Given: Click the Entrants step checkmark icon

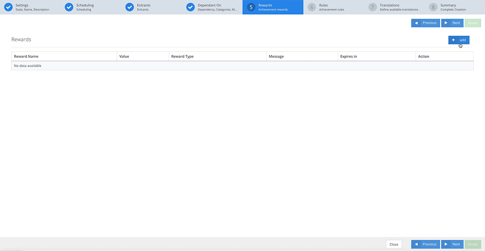Looking at the screenshot, I should tap(129, 7).
